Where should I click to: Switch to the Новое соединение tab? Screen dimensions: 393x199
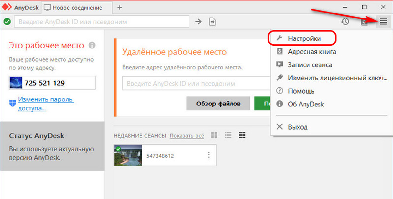coord(77,8)
